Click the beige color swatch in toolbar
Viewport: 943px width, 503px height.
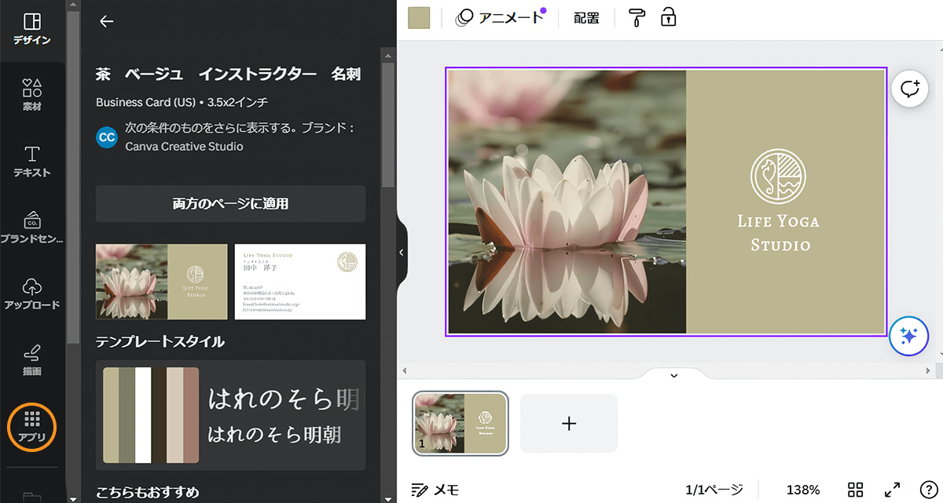tap(419, 18)
